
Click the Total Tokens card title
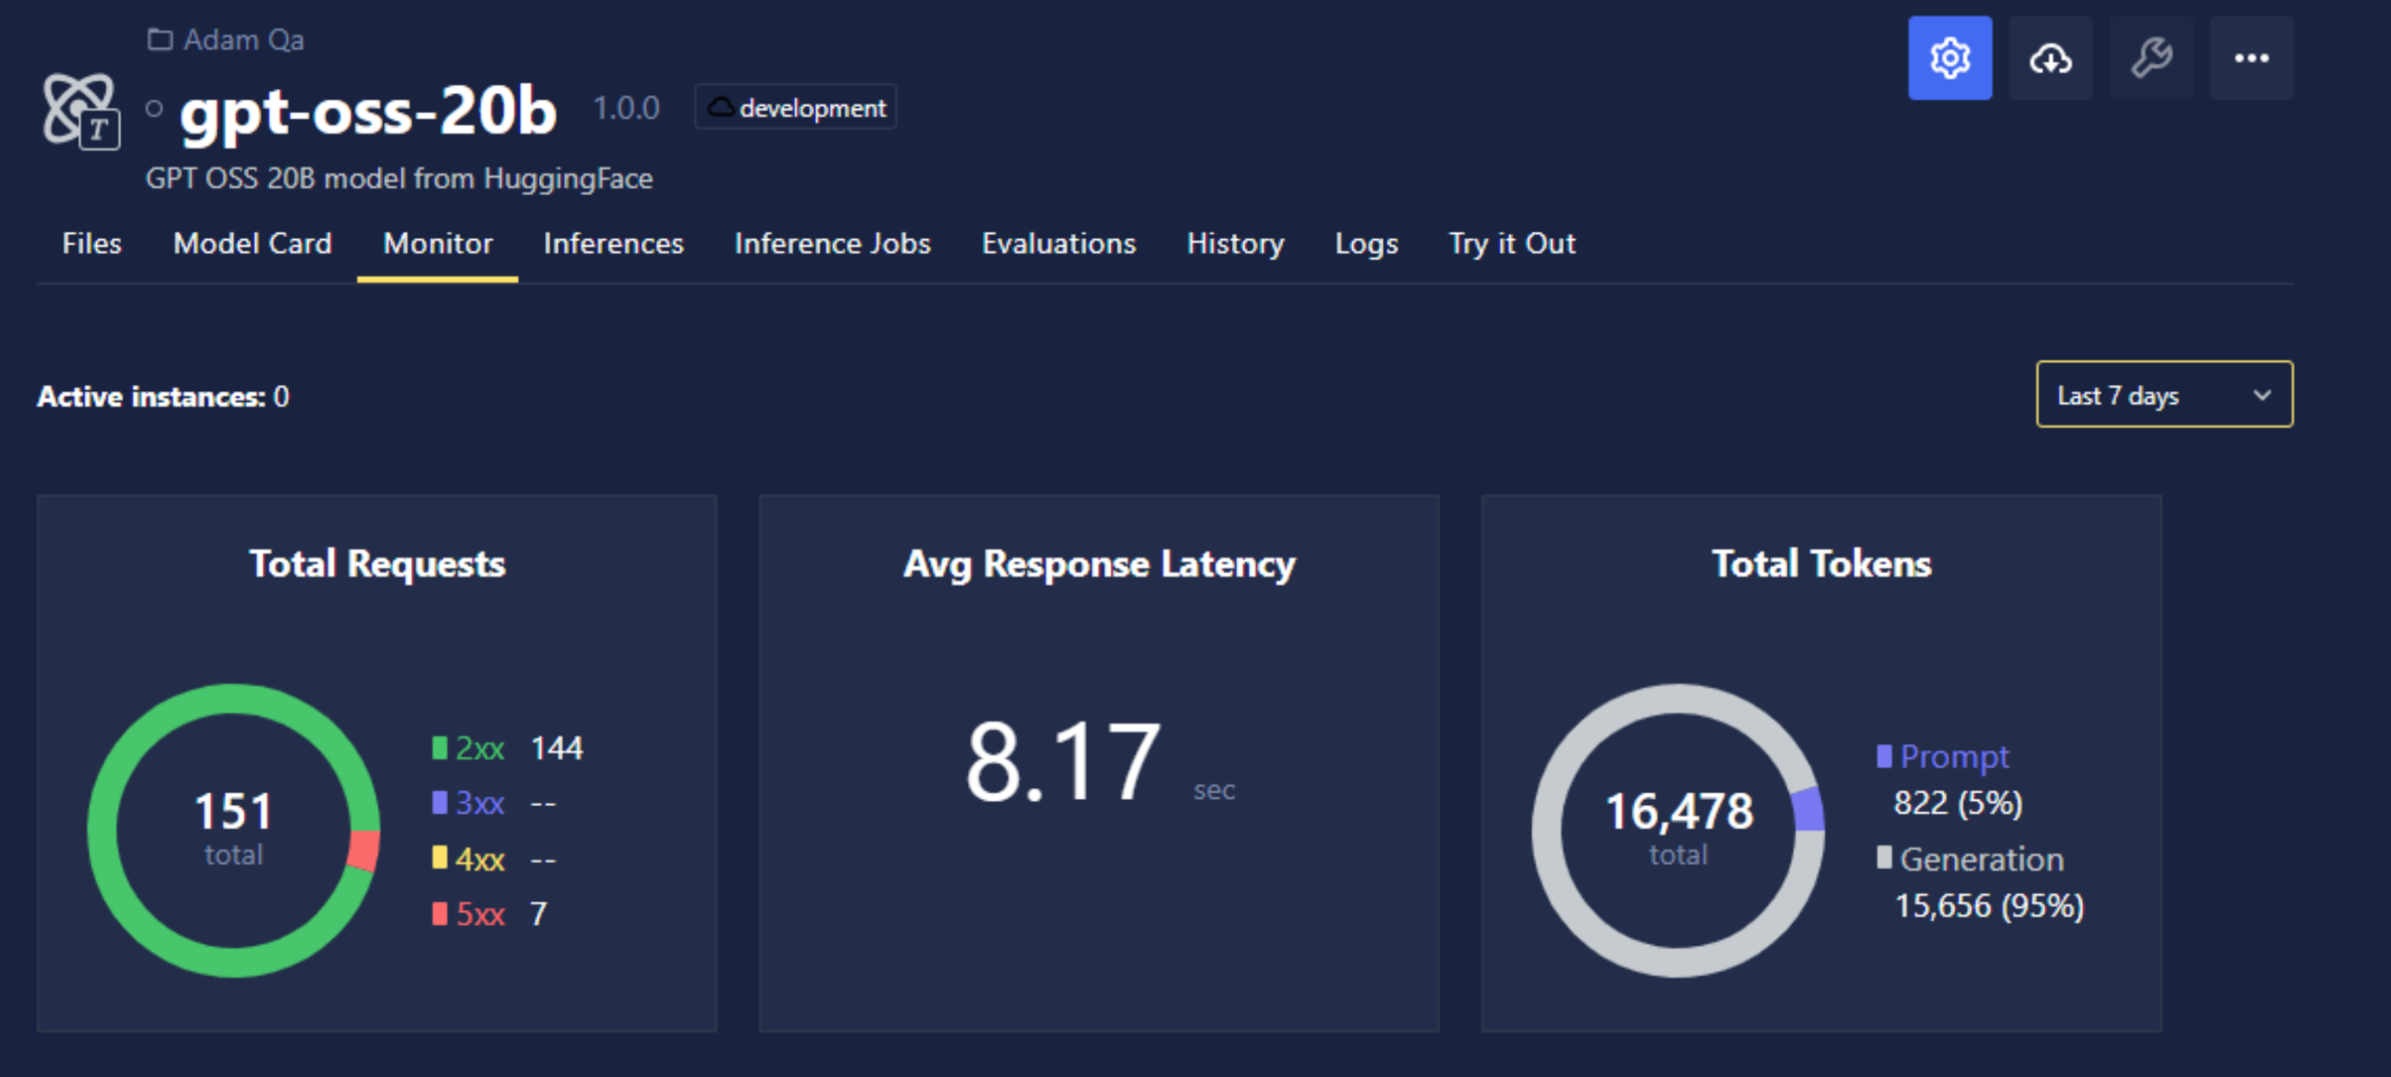(x=1821, y=563)
